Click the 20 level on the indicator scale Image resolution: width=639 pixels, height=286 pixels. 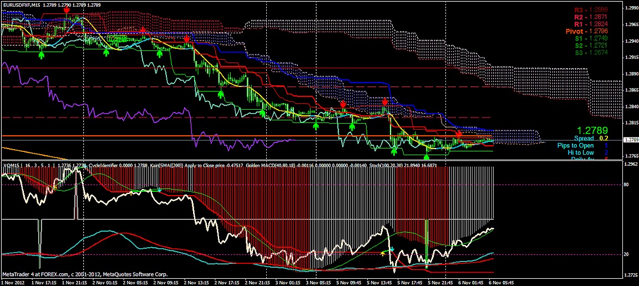click(626, 254)
